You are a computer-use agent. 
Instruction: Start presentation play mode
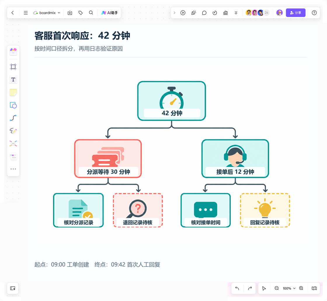pos(183,13)
